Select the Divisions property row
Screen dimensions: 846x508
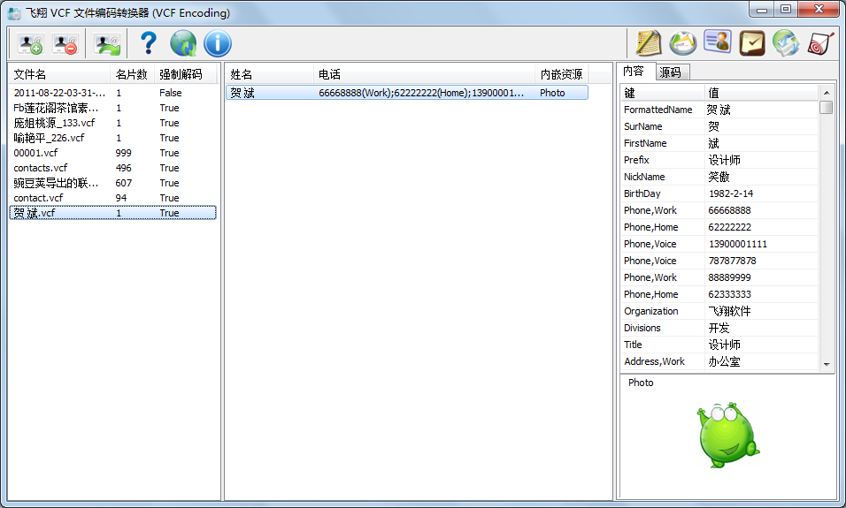(x=719, y=328)
